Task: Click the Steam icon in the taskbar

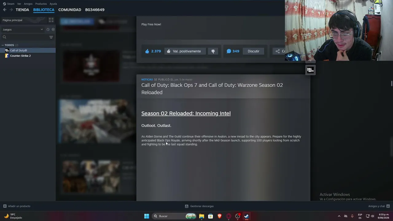Action: pyautogui.click(x=246, y=216)
